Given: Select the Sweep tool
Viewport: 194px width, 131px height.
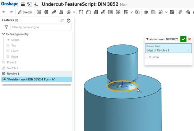Looking at the screenshot, I should click(x=54, y=12).
